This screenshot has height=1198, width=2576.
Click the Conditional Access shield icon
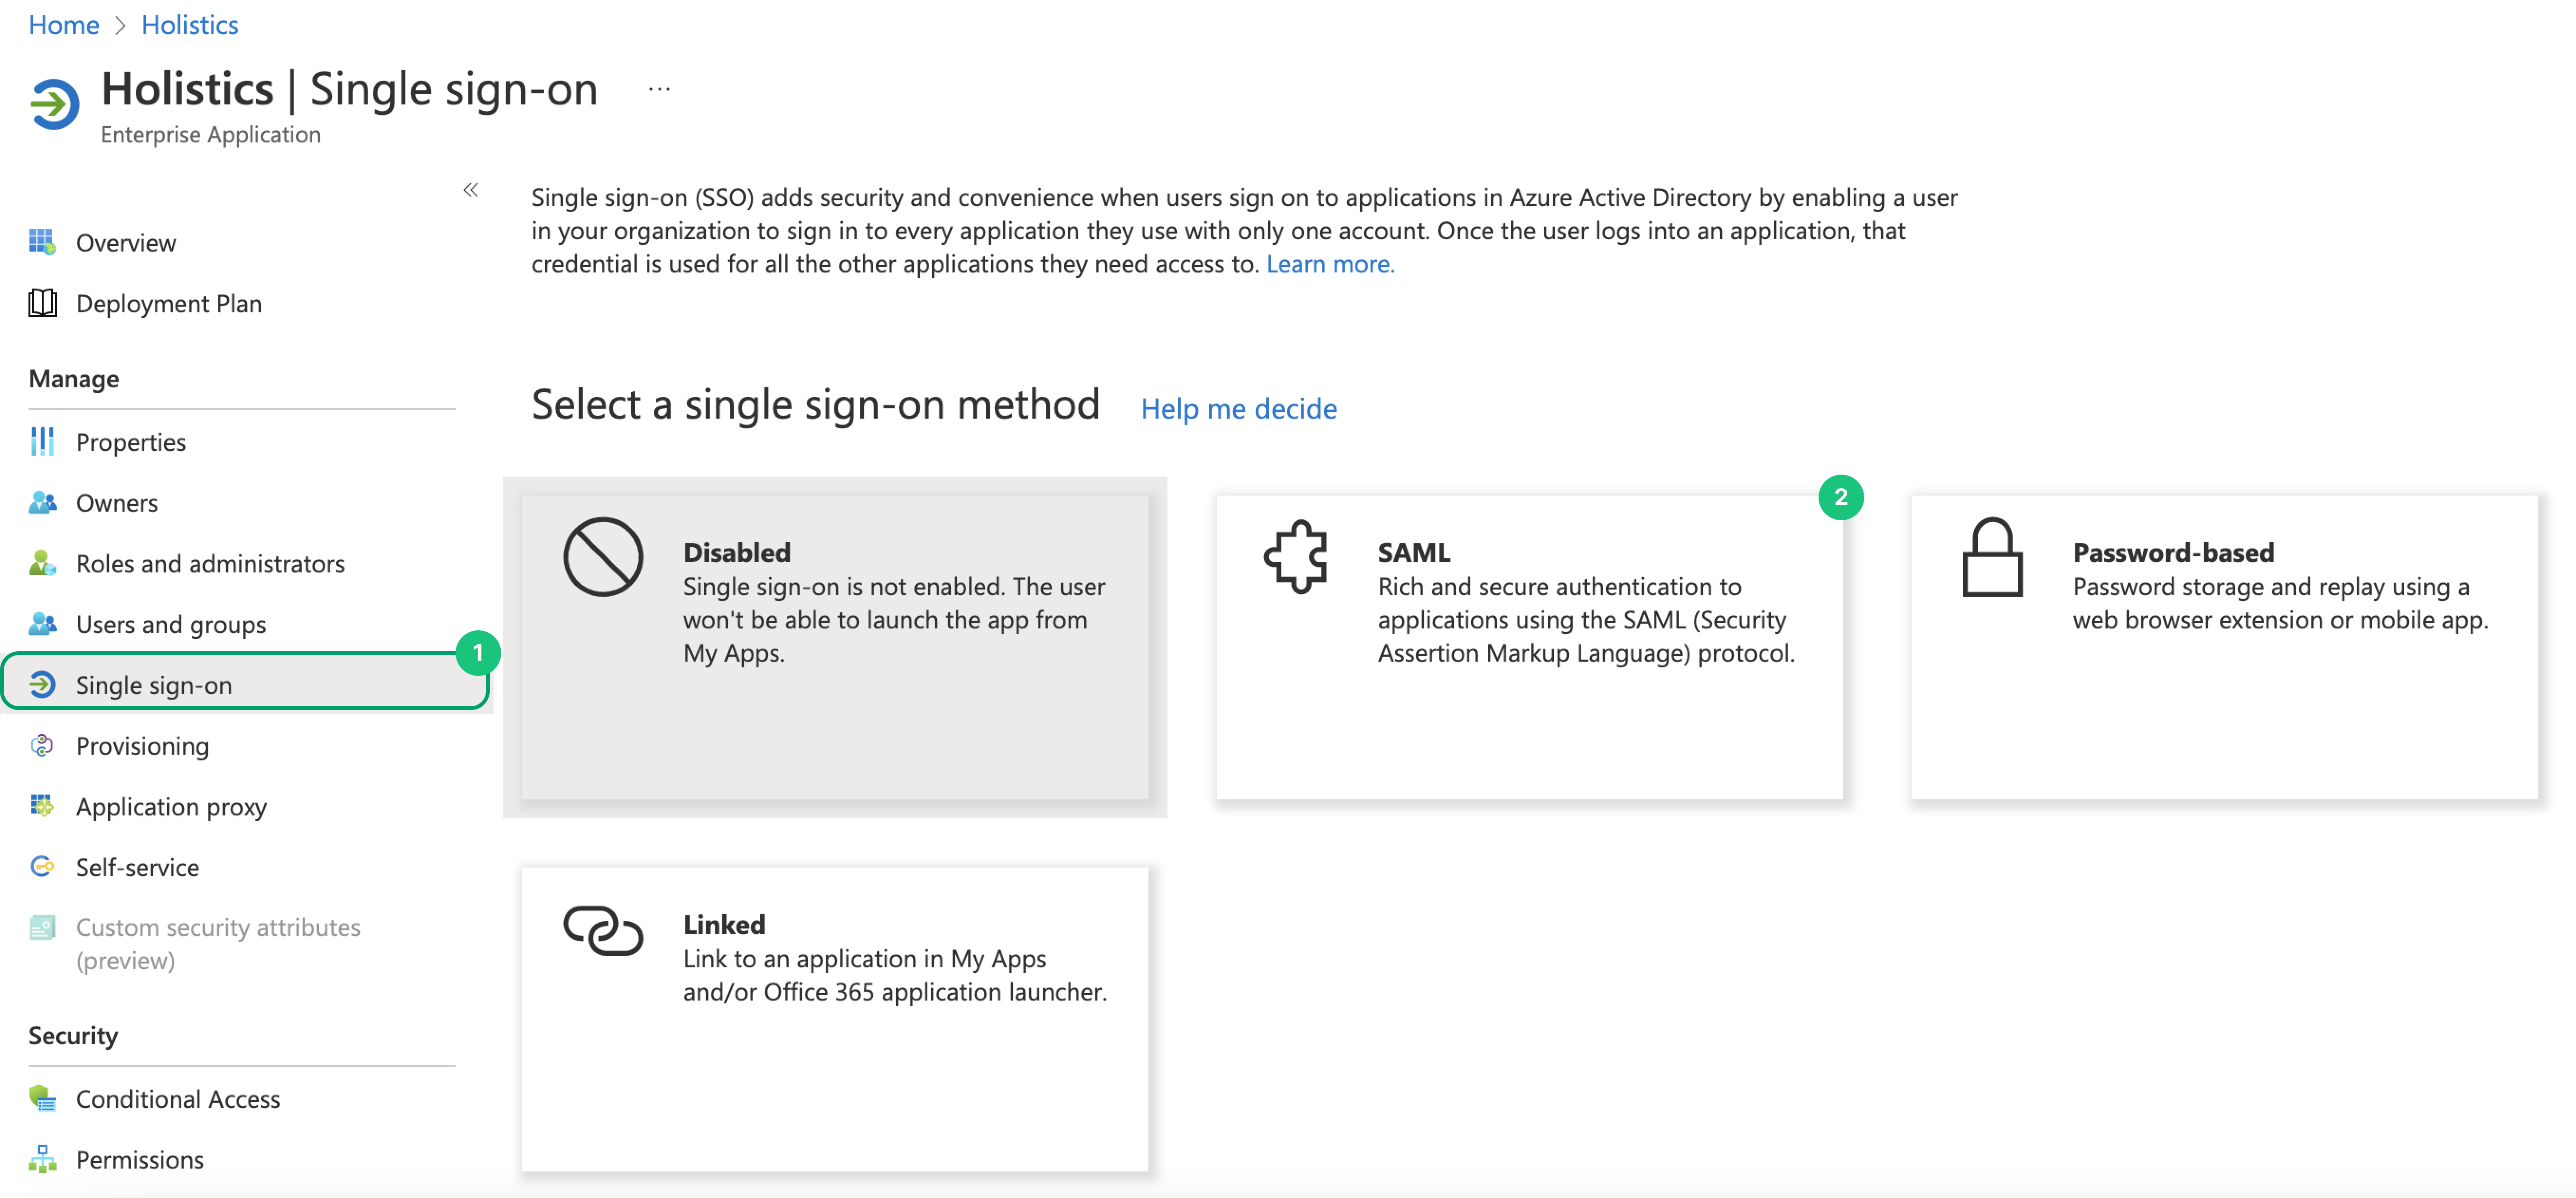tap(42, 1098)
